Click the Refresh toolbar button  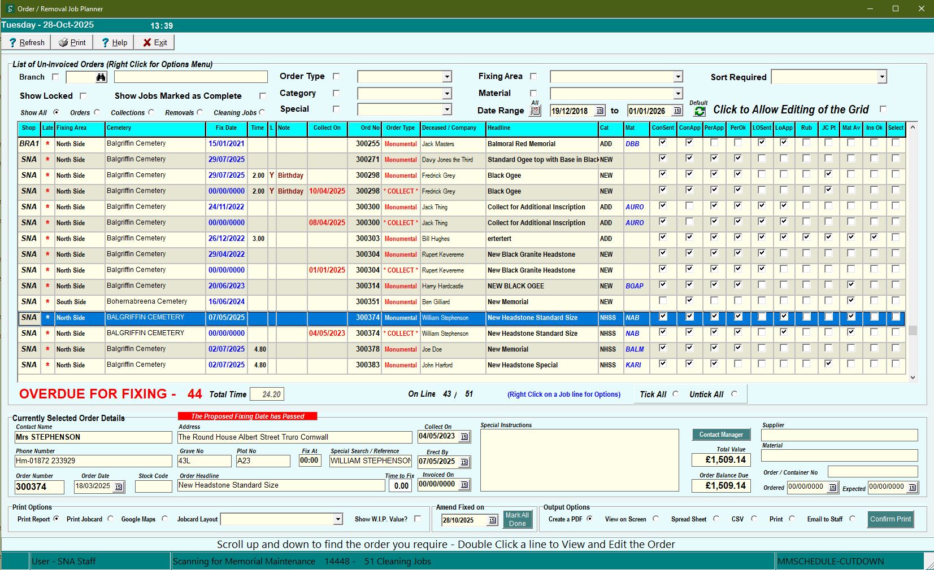tap(26, 42)
